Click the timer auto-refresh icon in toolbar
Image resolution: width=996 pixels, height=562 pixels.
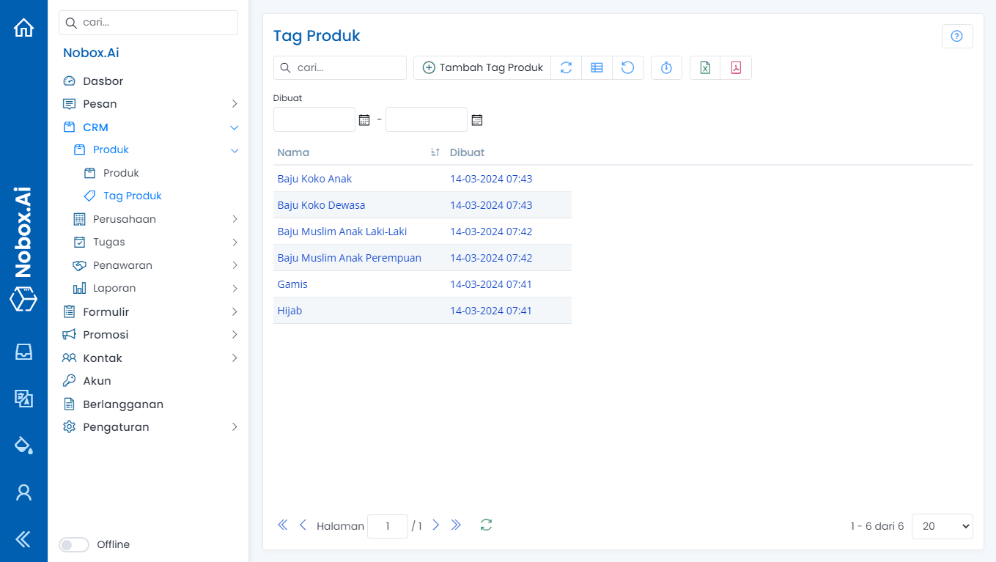pyautogui.click(x=666, y=67)
